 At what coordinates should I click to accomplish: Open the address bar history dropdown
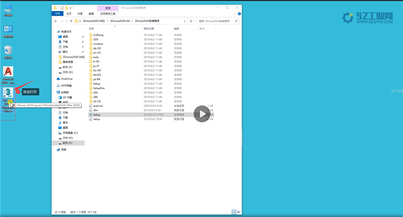(x=184, y=21)
